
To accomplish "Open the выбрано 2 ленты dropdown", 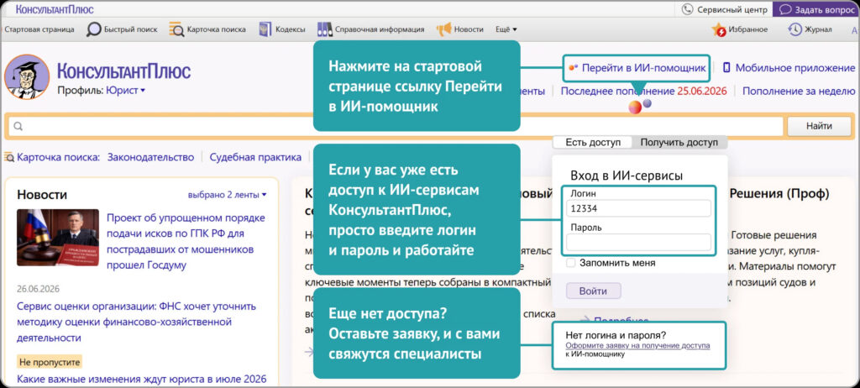I will pyautogui.click(x=227, y=195).
